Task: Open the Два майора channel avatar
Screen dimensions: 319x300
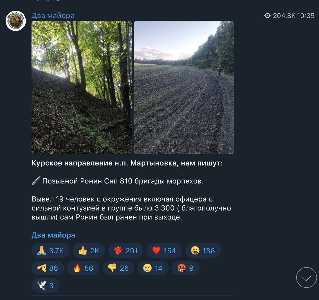Action: coord(16,21)
